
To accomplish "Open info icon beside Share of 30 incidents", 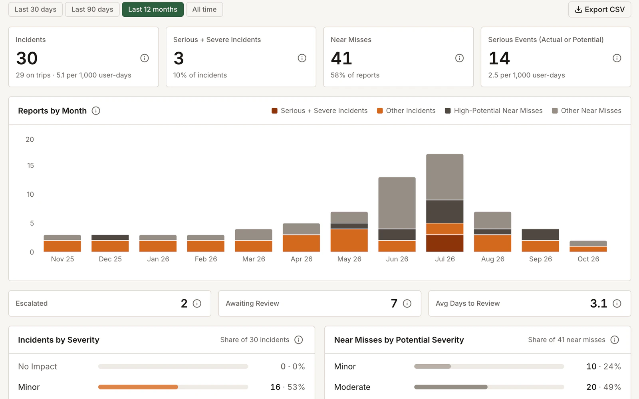I will (x=298, y=340).
